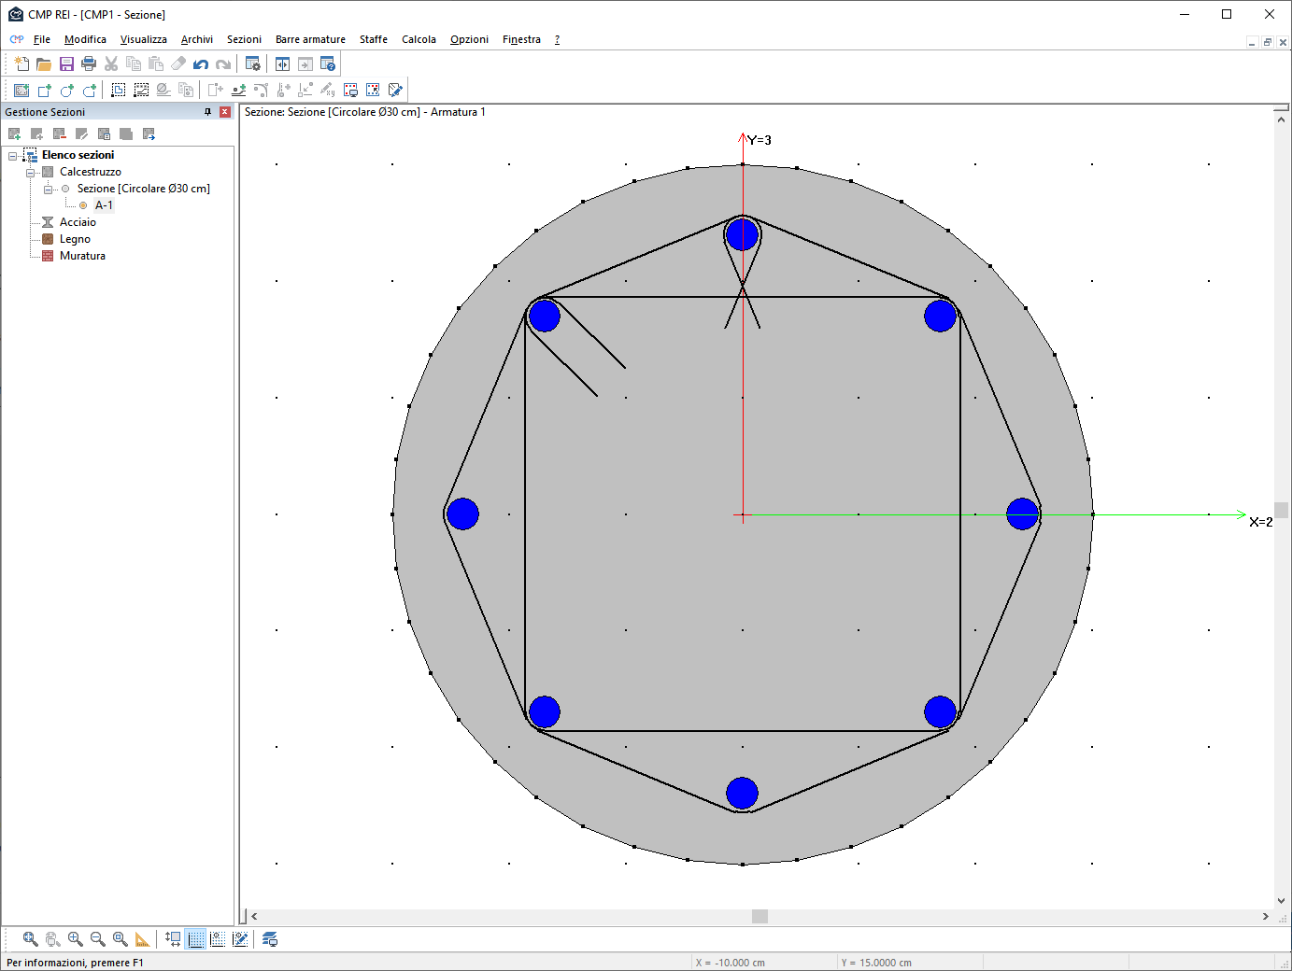Screen dimensions: 1292x971
Task: Create a new file with New icon
Action: (x=21, y=63)
